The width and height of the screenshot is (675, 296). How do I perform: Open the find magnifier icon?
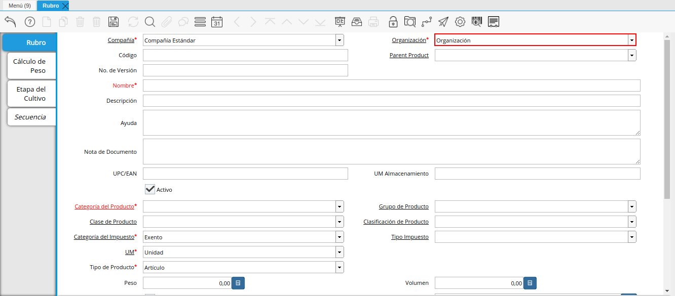(150, 22)
